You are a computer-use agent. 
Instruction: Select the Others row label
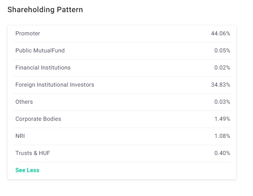[24, 102]
